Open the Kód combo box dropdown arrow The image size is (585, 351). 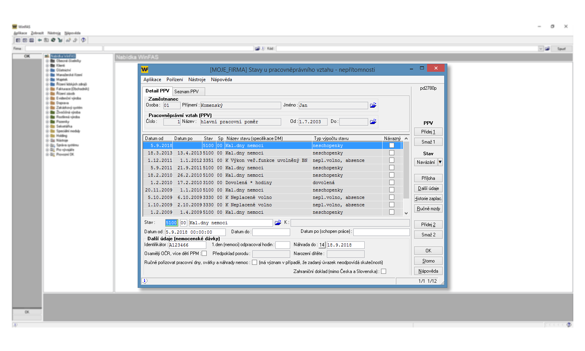(541, 49)
